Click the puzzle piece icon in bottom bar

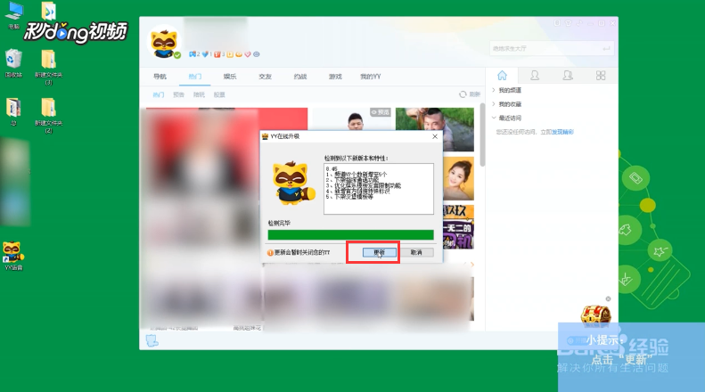(152, 340)
